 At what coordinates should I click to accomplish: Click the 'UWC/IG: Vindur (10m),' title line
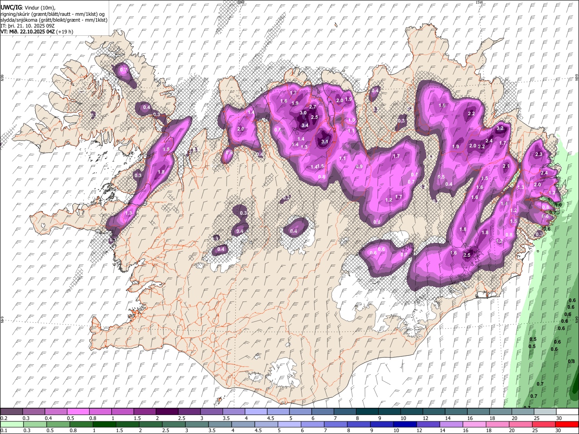[x=28, y=7]
